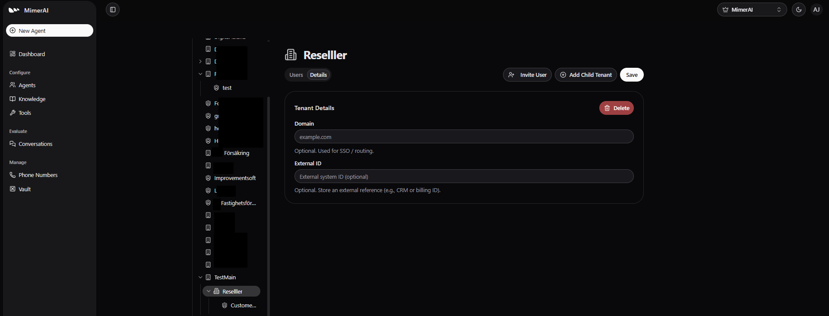Image resolution: width=829 pixels, height=316 pixels.
Task: Open Phone Numbers in Manage
Action: pyautogui.click(x=38, y=175)
